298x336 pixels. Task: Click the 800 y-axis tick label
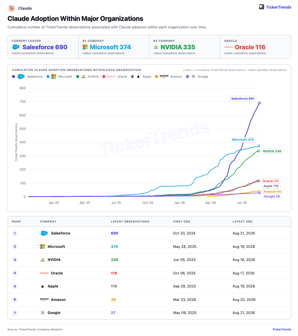(22, 88)
